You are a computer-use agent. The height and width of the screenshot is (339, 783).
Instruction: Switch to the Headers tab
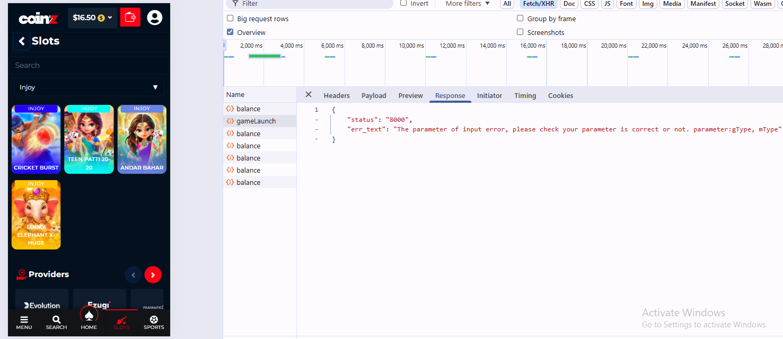pos(337,96)
